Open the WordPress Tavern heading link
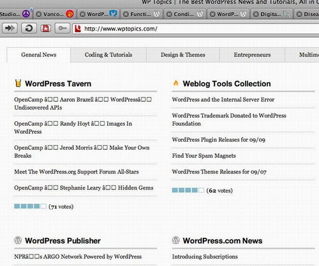319x266 pixels. 58,84
